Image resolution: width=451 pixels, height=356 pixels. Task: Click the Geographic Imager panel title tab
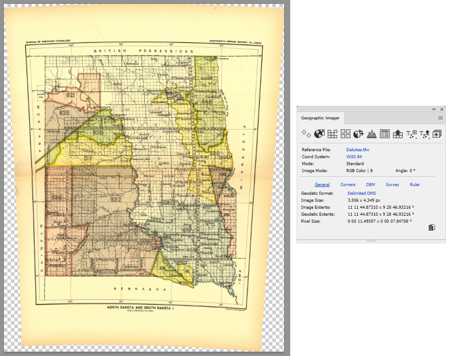[x=320, y=118]
